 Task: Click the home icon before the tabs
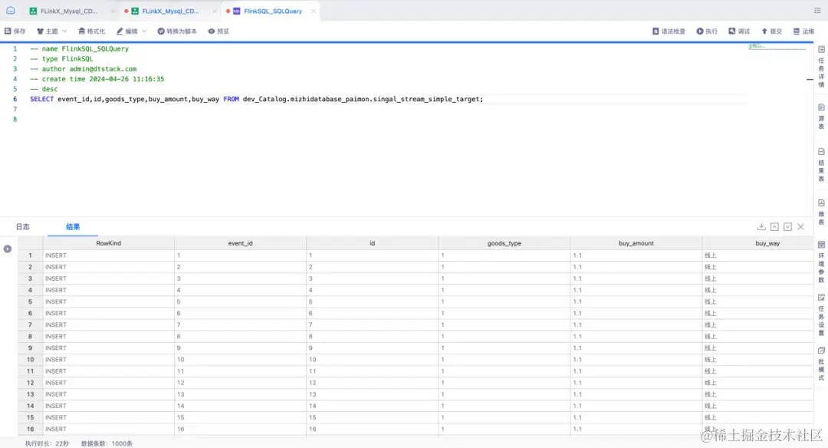coord(10,11)
